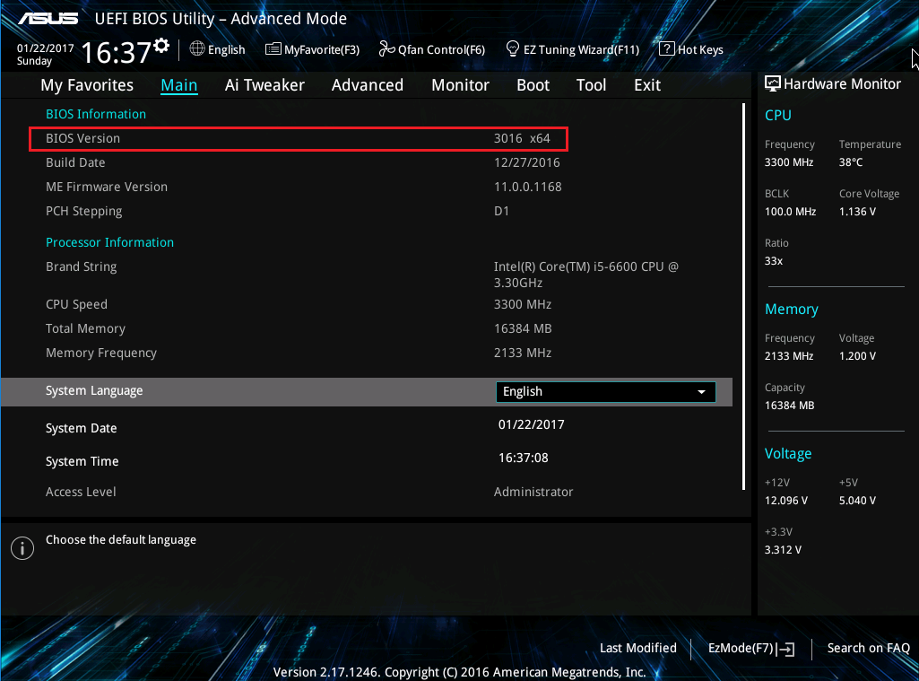Click the BIOS Information heading
Screen dimensions: 919x681
pos(96,114)
